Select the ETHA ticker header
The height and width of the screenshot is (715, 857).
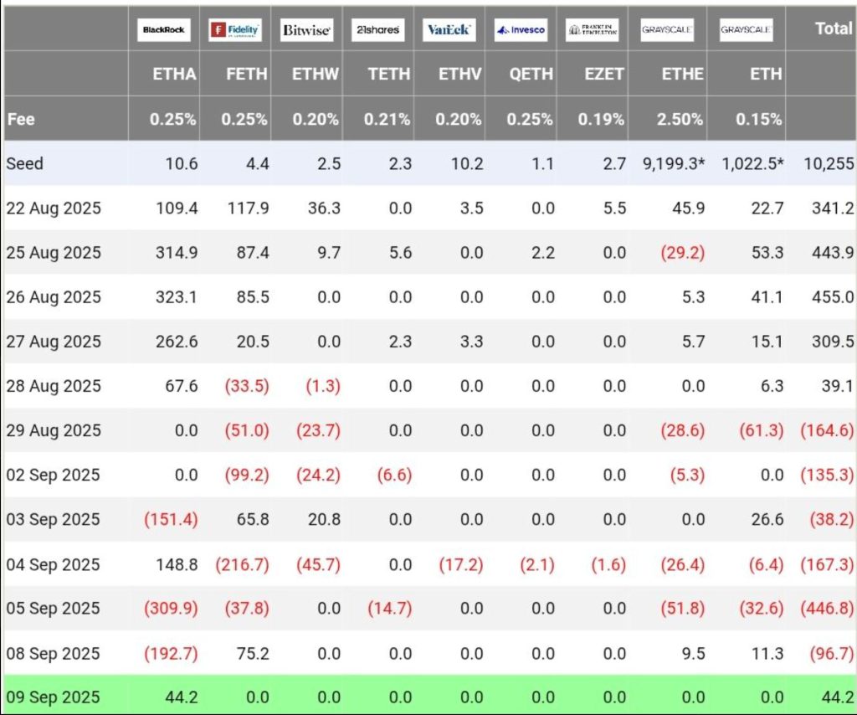[175, 74]
